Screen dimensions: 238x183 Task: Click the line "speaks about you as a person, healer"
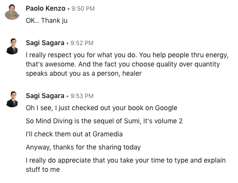coord(83,73)
